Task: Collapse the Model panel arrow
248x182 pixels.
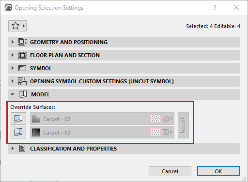Action: tap(13, 94)
